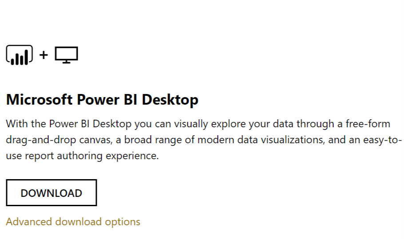Click the 'Power BI' text in the heading
This screenshot has width=404, height=239.
(x=107, y=100)
